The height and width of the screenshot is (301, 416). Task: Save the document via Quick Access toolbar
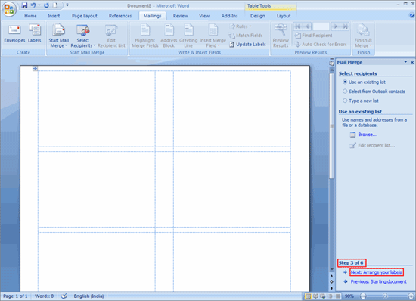point(24,5)
